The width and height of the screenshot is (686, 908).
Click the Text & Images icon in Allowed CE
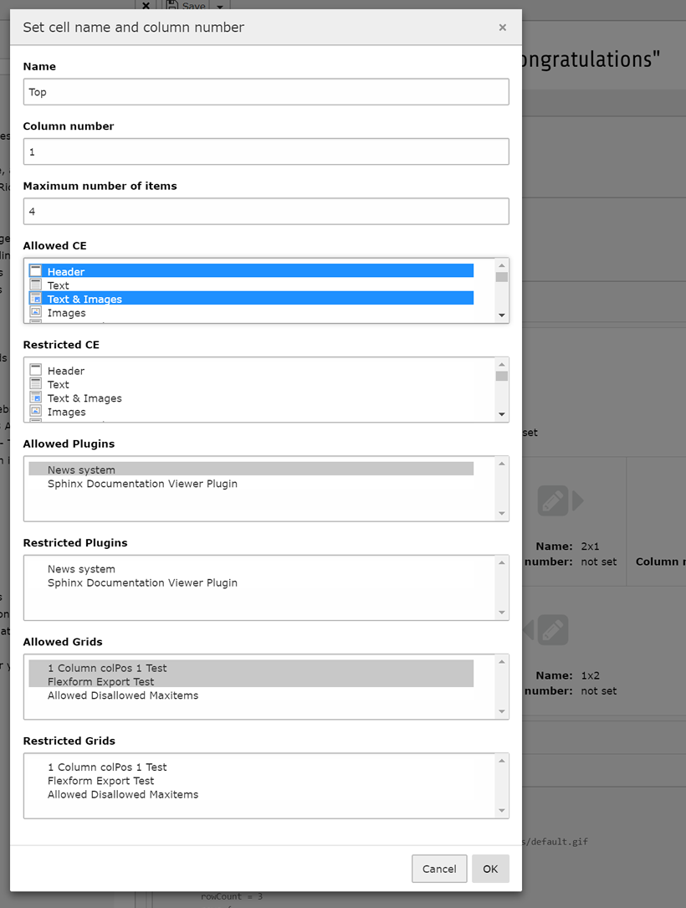(36, 299)
